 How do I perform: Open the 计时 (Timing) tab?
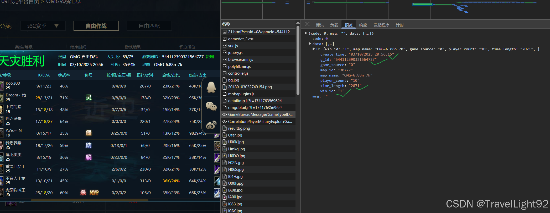(400, 25)
